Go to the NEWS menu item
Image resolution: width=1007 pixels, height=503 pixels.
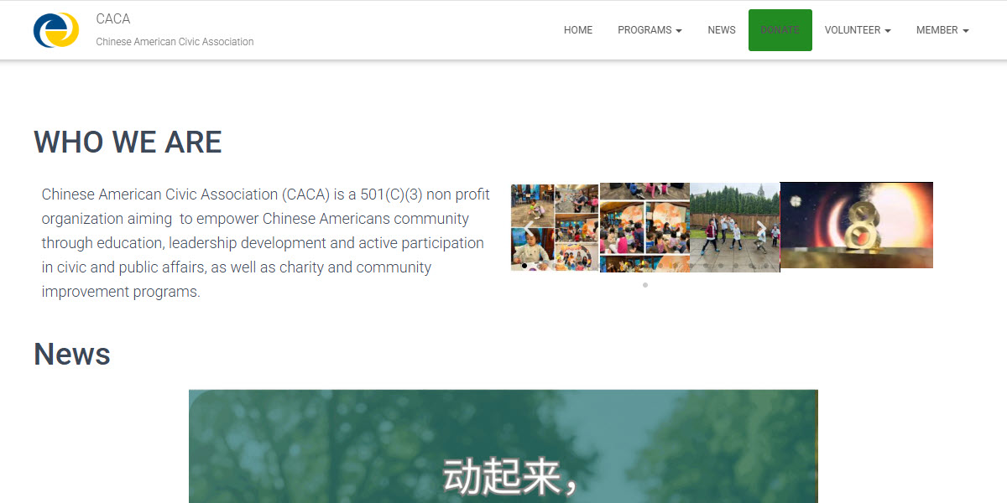(721, 30)
